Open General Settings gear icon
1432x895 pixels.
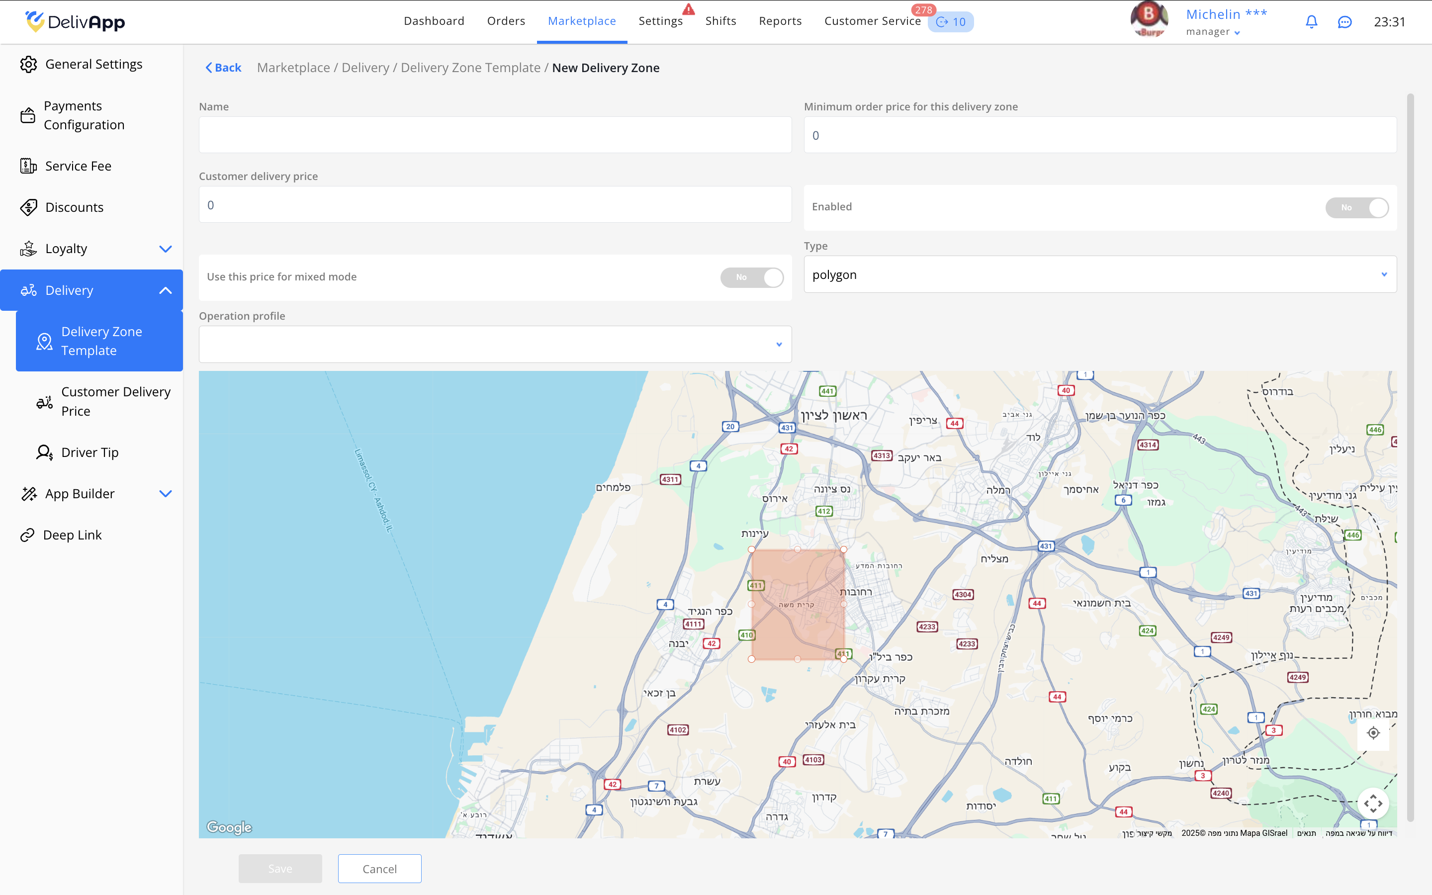[28, 64]
